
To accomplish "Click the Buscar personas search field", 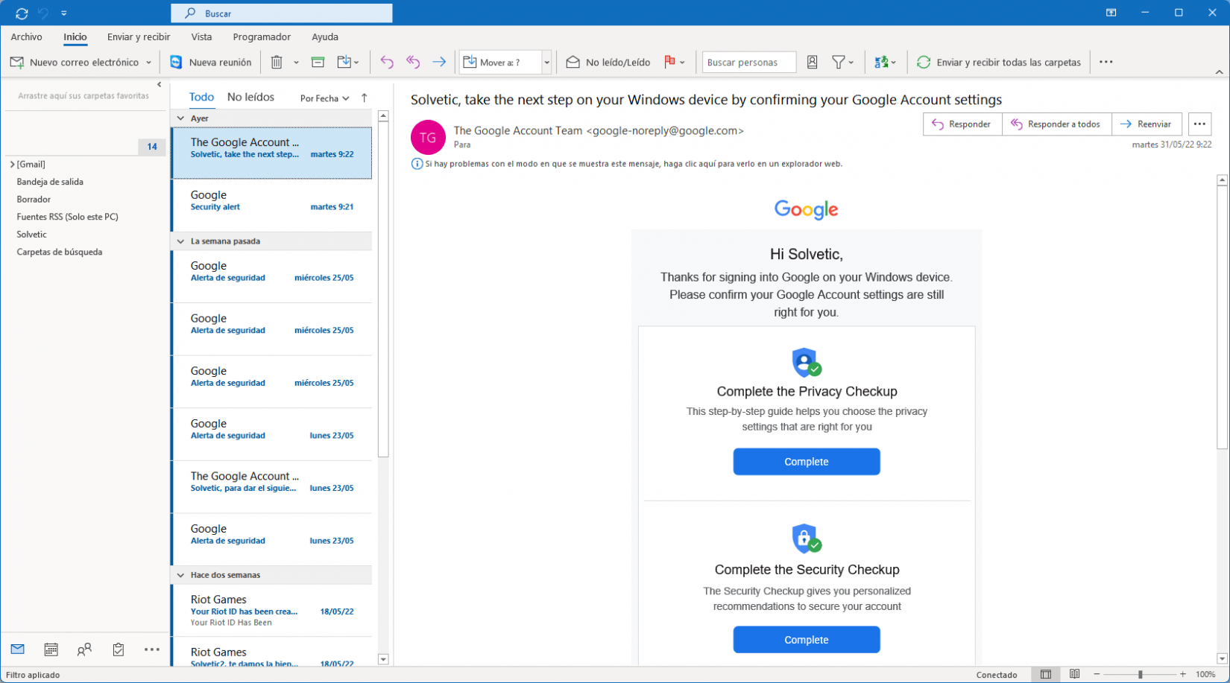I will click(748, 63).
